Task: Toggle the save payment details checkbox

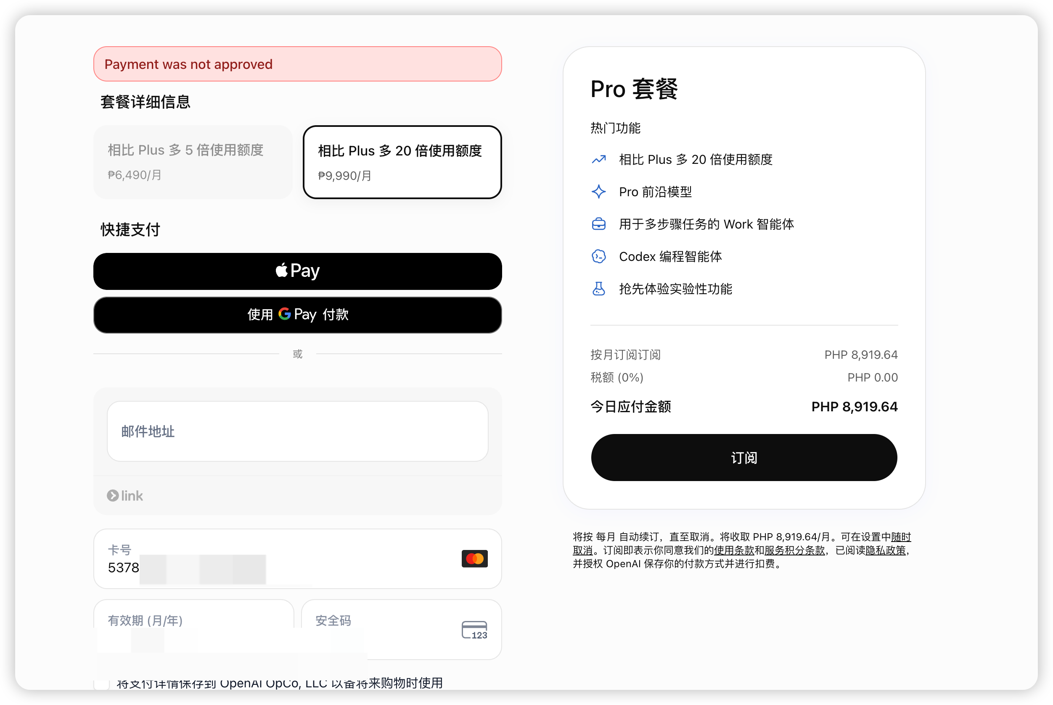Action: (x=102, y=684)
